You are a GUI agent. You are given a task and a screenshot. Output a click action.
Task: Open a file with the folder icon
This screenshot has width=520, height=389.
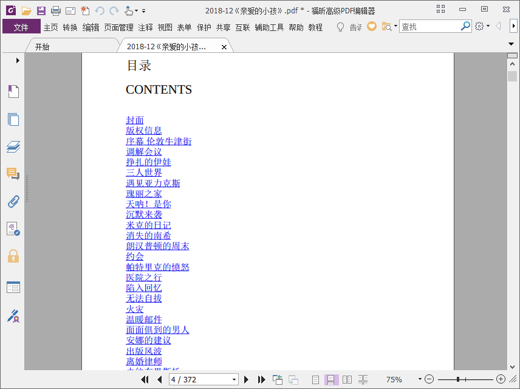click(26, 11)
